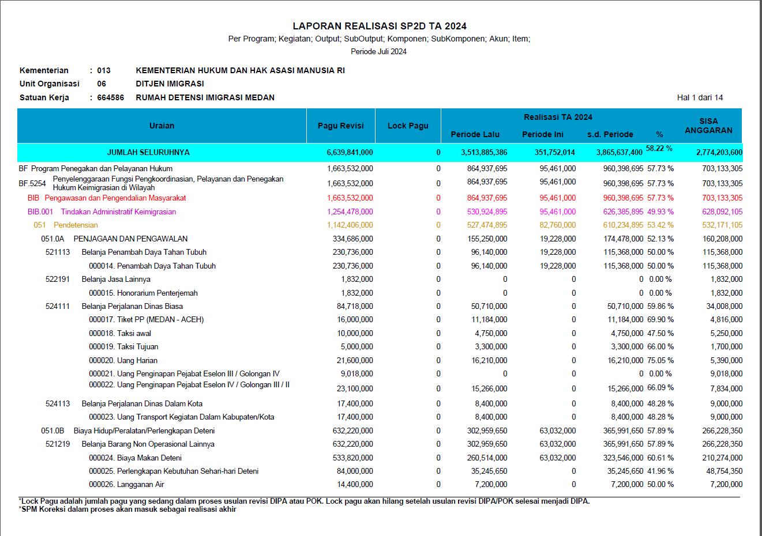Select the total Pagu Revisi value 6,639,841,000
This screenshot has height=536, width=762.
[x=350, y=153]
